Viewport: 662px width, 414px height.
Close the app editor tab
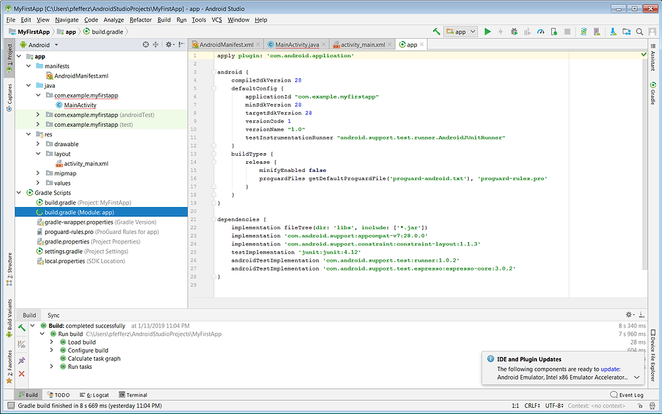coord(422,45)
